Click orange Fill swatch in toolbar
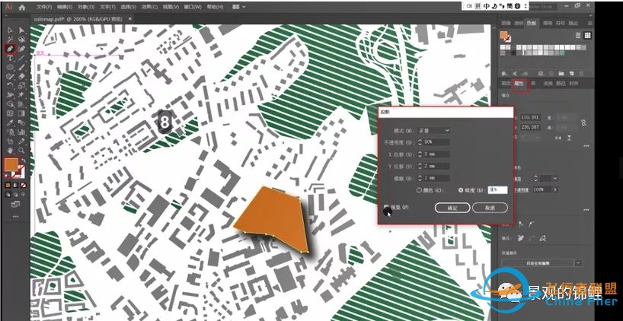 pos(11,164)
